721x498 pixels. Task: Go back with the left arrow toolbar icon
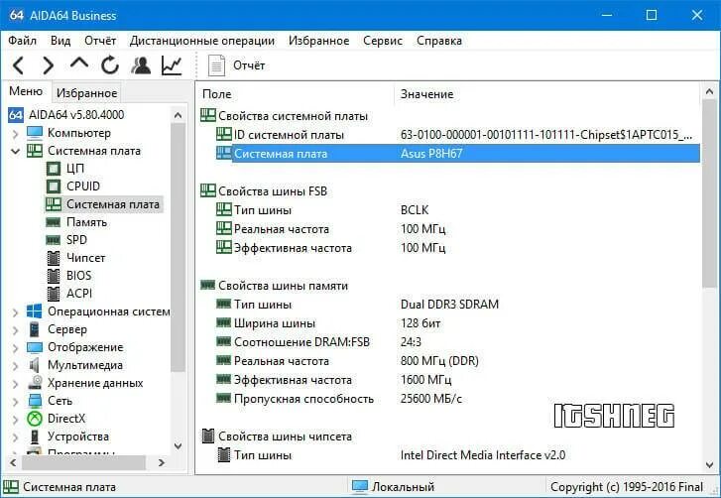tap(18, 65)
